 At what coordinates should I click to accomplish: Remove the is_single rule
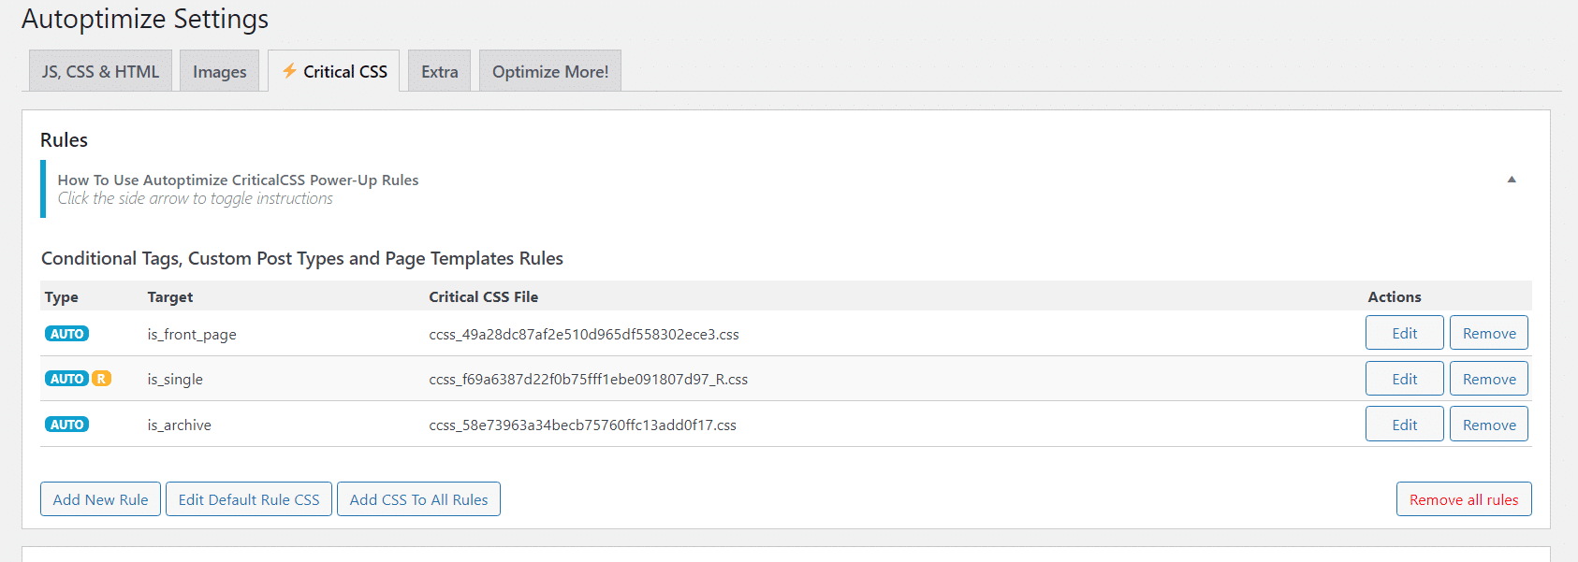point(1489,379)
